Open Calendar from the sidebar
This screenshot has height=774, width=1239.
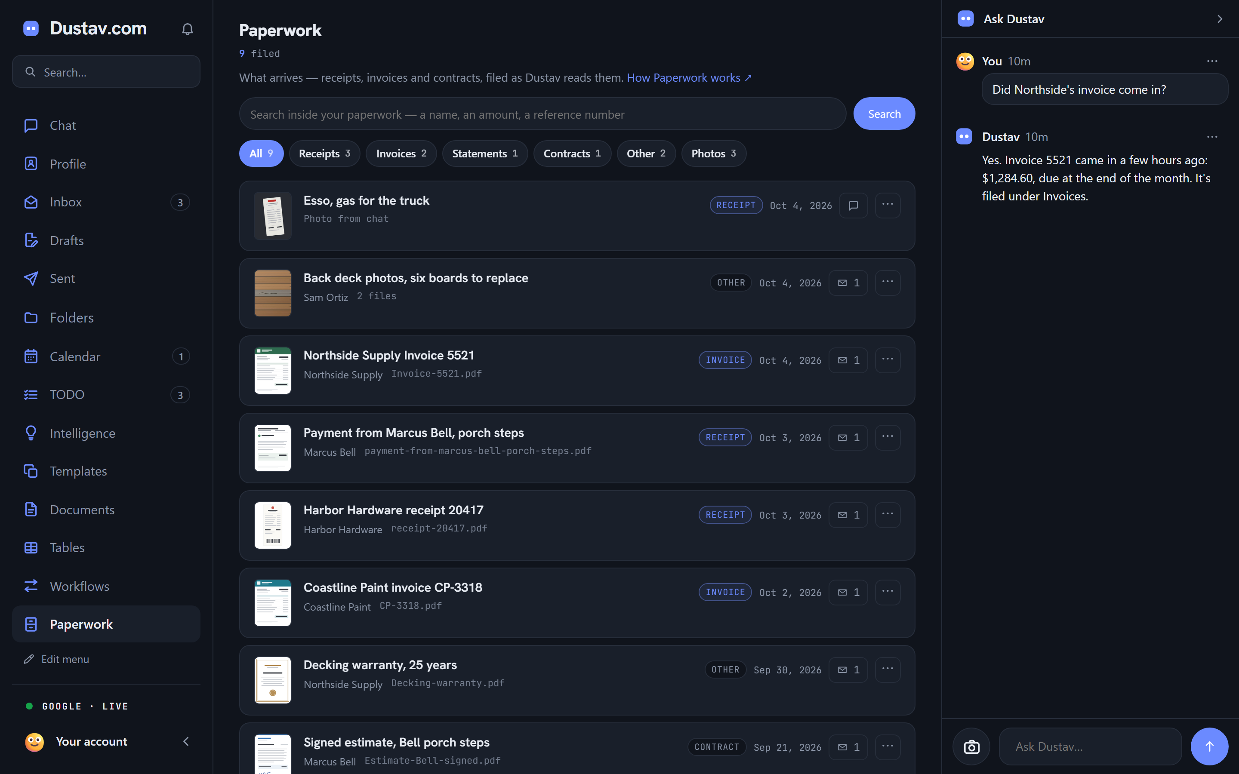pyautogui.click(x=106, y=356)
